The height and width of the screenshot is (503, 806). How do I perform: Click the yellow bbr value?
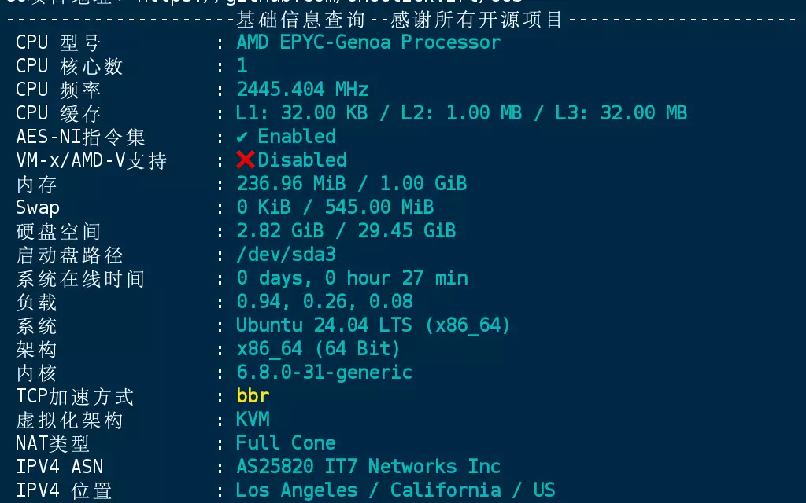coord(253,396)
